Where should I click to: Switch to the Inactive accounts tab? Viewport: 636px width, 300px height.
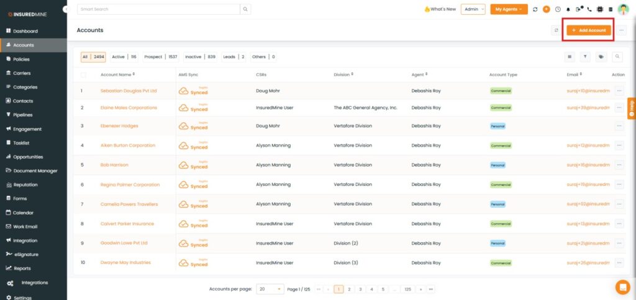click(200, 56)
